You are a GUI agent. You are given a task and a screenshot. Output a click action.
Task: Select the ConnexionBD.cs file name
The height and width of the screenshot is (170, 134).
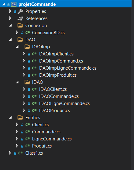click(x=48, y=33)
